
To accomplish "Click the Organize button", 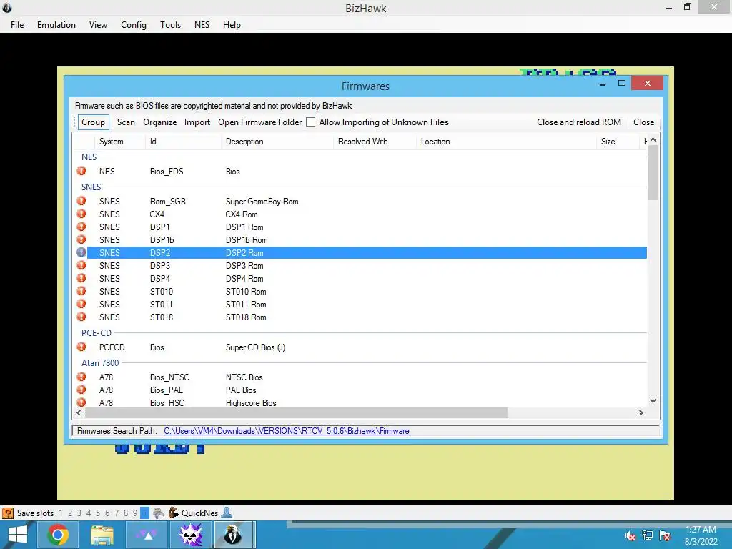I will 159,122.
